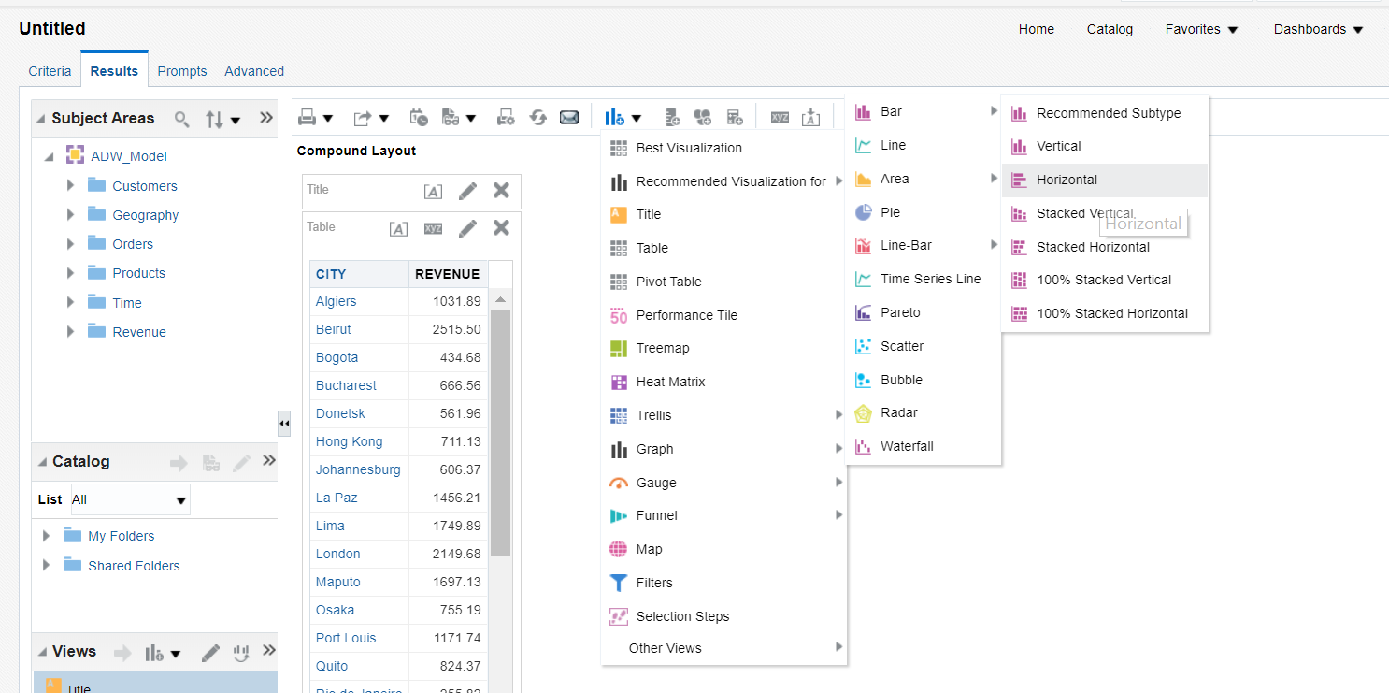This screenshot has height=693, width=1389.
Task: Expand Shared Folders in Catalog
Action: (46, 566)
